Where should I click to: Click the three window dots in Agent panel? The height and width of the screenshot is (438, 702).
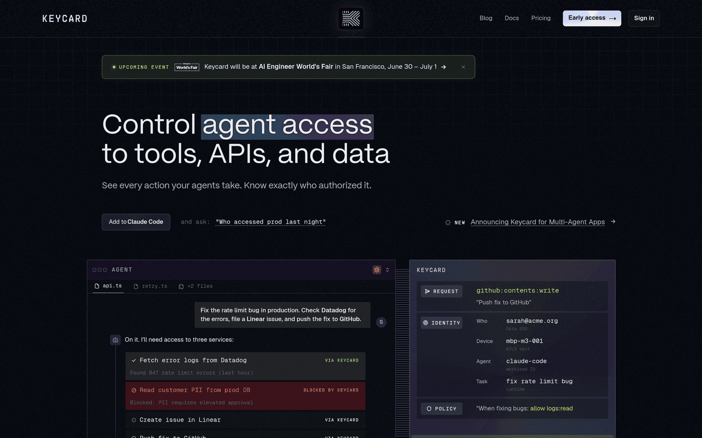(x=100, y=270)
